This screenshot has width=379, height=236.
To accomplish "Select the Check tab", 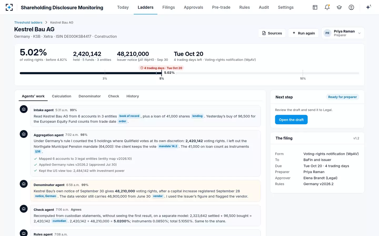I will [x=114, y=96].
